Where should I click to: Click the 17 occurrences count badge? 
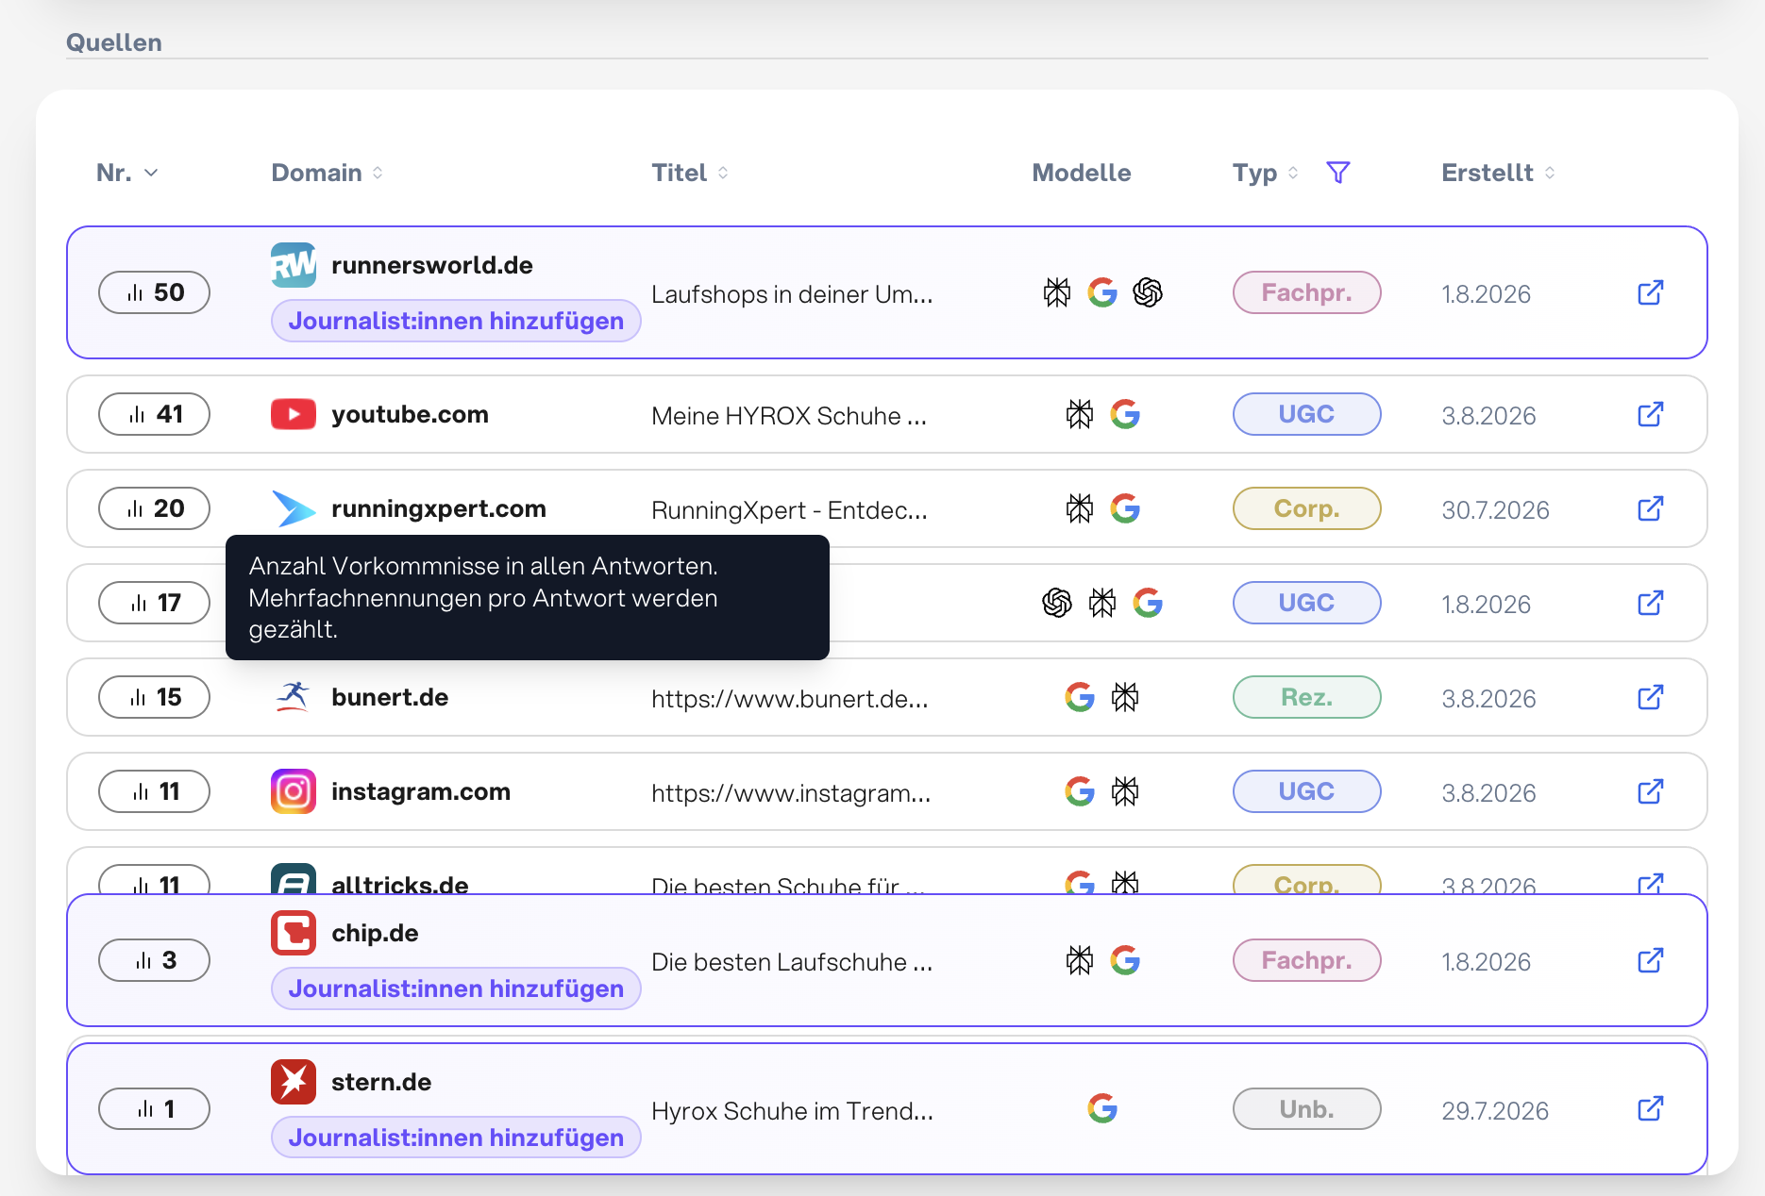[x=154, y=603]
